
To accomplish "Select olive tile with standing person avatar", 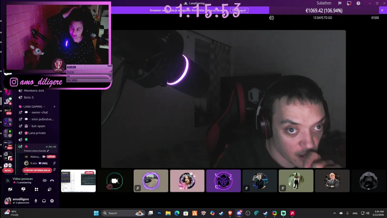I will (x=296, y=181).
